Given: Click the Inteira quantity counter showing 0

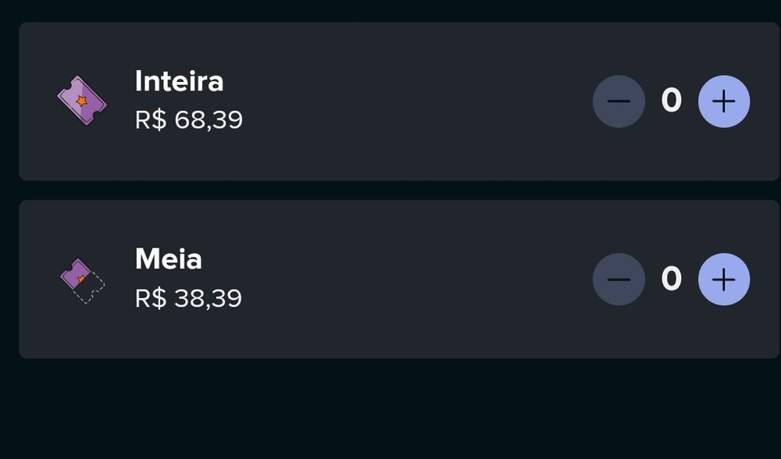Looking at the screenshot, I should click(671, 101).
